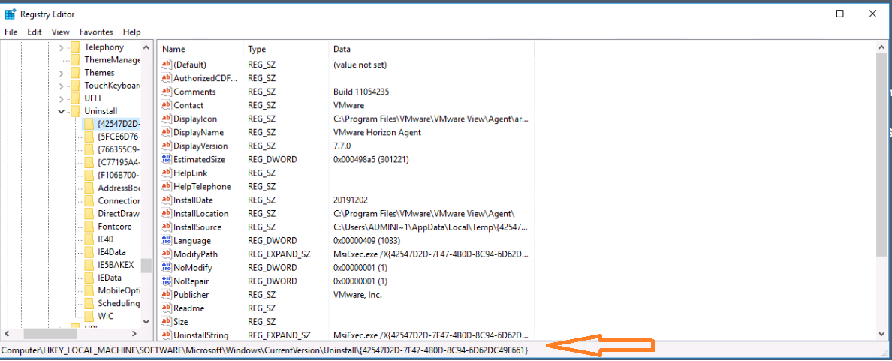Image resolution: width=892 pixels, height=361 pixels.
Task: Click the EstimatedSize DWORD binary icon
Action: [167, 159]
